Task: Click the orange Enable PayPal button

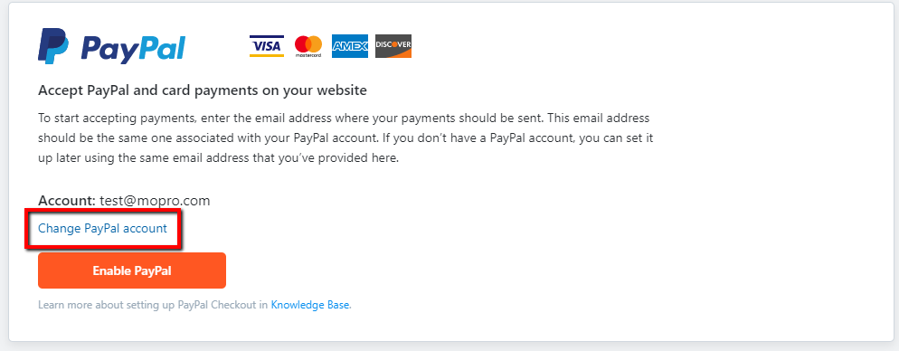Action: (132, 270)
